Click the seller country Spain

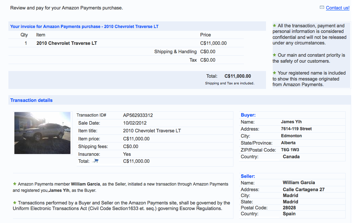coord(289,214)
